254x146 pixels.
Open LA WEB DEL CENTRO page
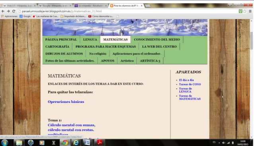159,47
